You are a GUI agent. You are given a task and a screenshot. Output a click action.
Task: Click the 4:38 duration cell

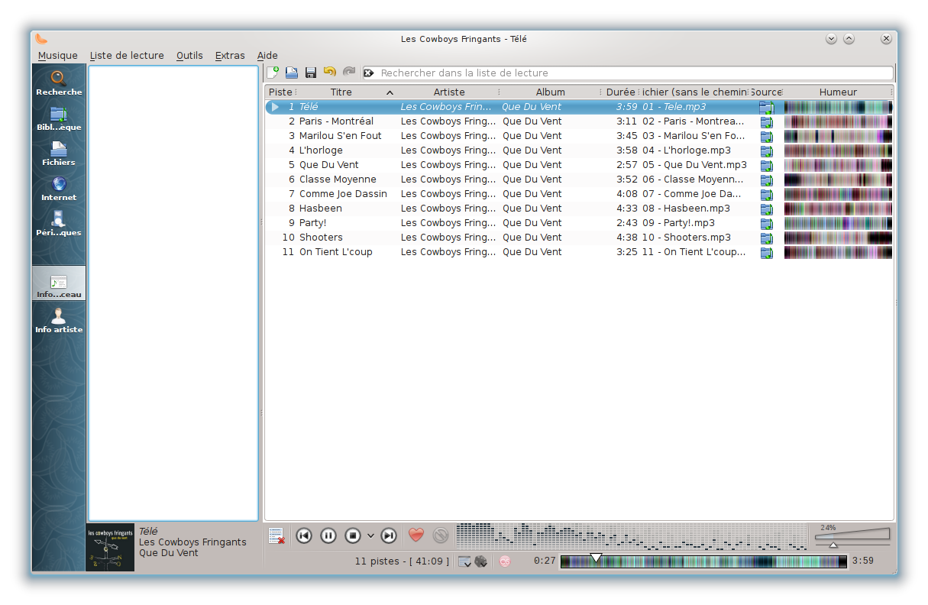click(626, 238)
